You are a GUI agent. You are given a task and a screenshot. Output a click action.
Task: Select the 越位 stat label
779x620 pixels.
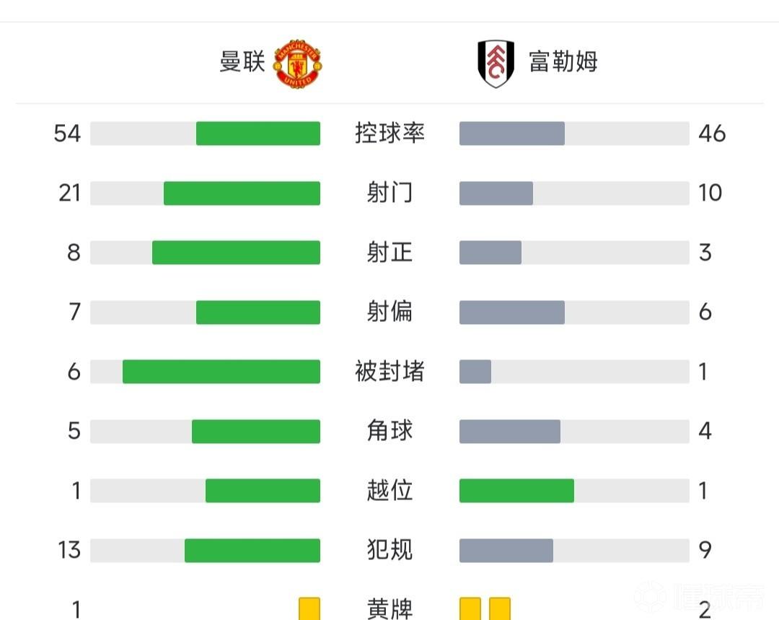(389, 491)
